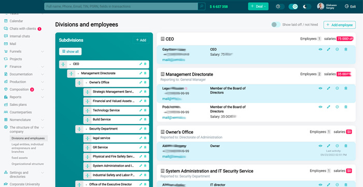Edit Management Directorate subdivision pencil
Image resolution: width=363 pixels, height=187 pixels.
(141, 73)
